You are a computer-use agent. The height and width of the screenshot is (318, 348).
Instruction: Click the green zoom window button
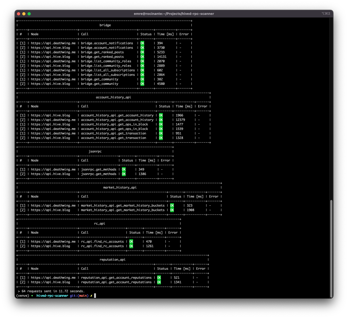[29, 14]
